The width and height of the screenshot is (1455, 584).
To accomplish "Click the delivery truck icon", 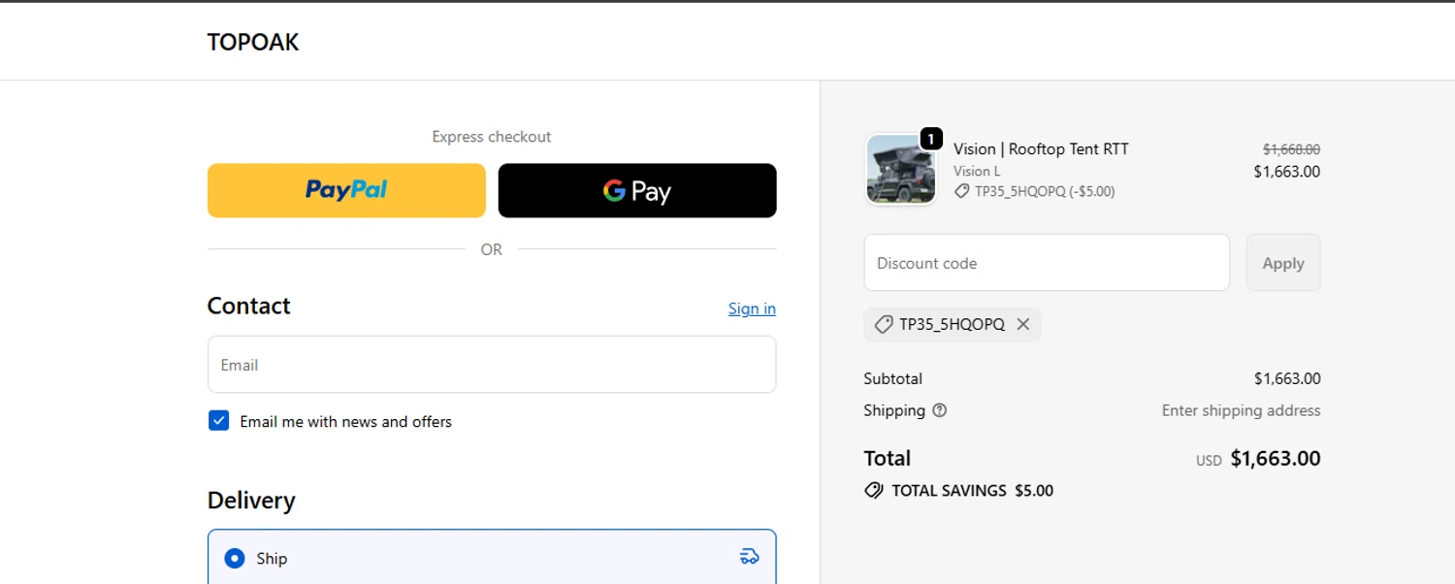I will click(x=749, y=557).
